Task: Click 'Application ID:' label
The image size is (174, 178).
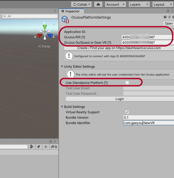Action: pos(75,32)
